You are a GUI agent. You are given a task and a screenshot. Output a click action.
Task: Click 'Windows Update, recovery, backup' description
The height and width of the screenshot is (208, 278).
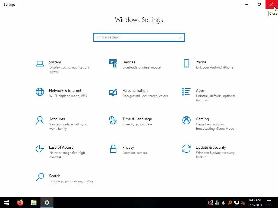[x=215, y=155]
